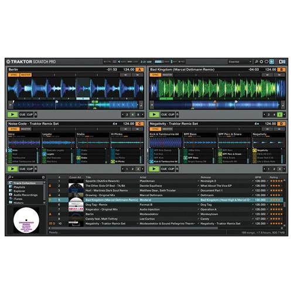
Task: Click into the browser search input field
Action: (x=28, y=178)
